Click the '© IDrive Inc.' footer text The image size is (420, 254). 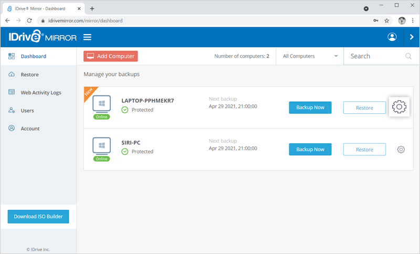click(38, 249)
